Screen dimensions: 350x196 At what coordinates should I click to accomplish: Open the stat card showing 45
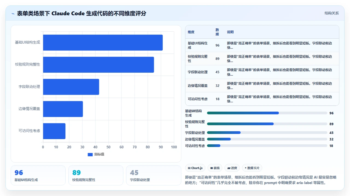pyautogui.click(x=153, y=175)
